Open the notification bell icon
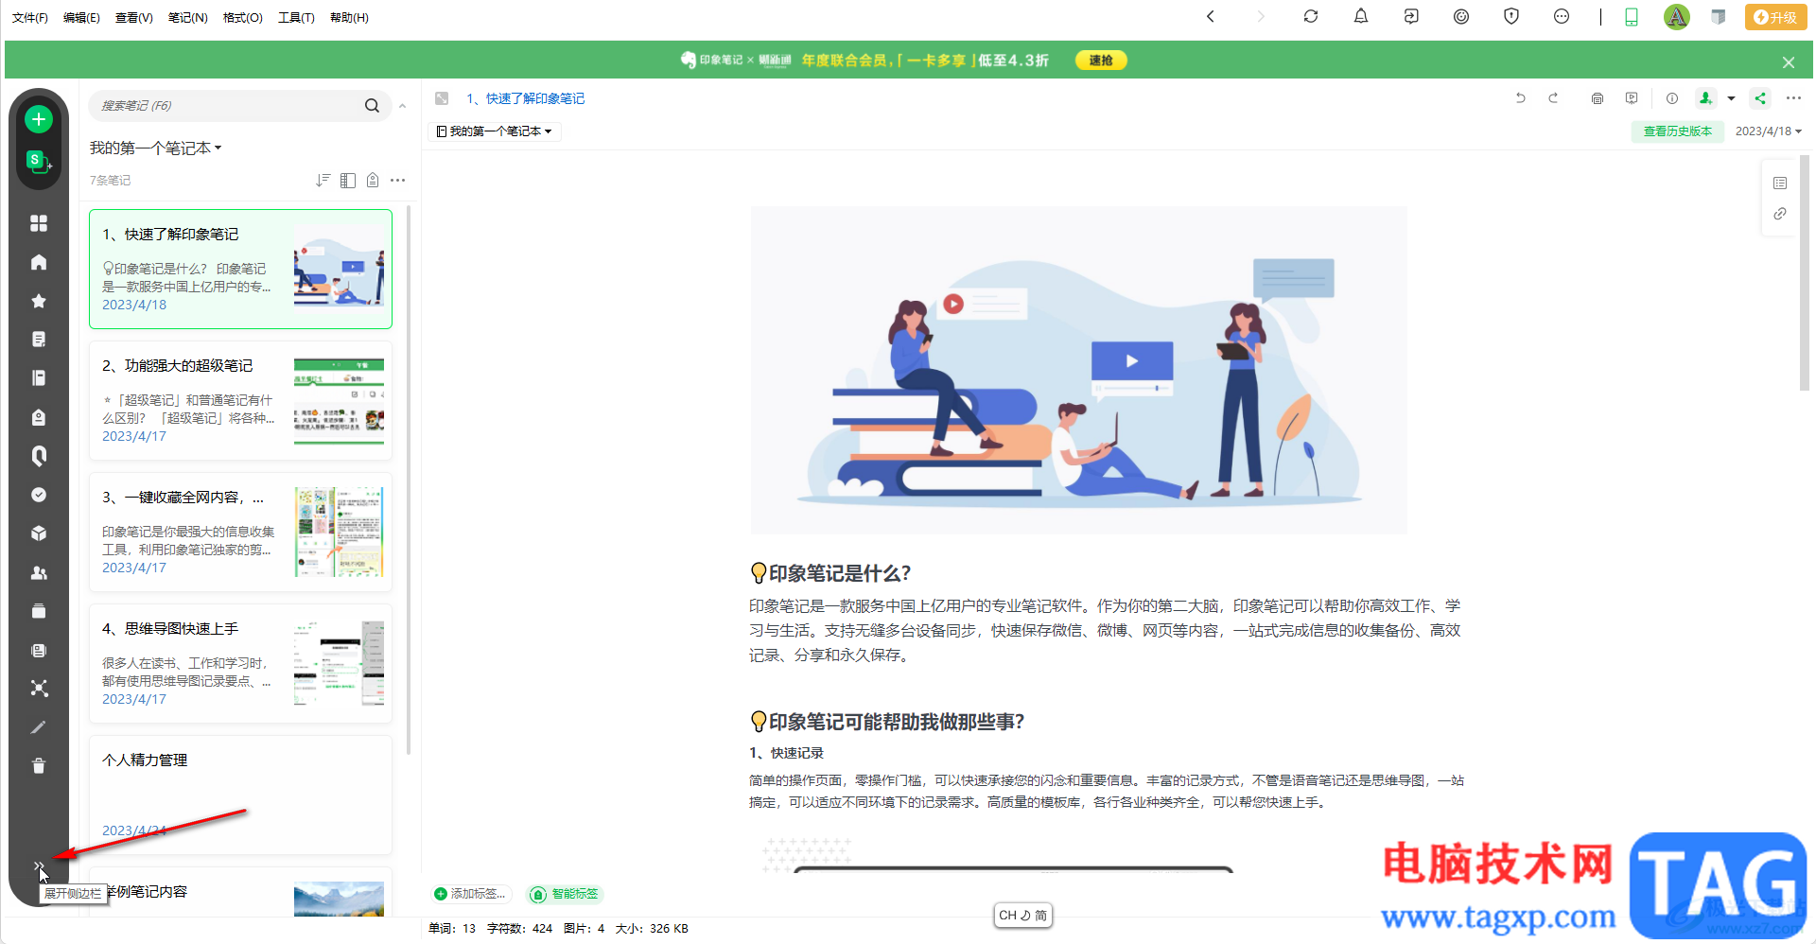 click(x=1361, y=17)
